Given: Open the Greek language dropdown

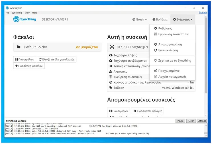Looking at the screenshot, I should pos(139,19).
